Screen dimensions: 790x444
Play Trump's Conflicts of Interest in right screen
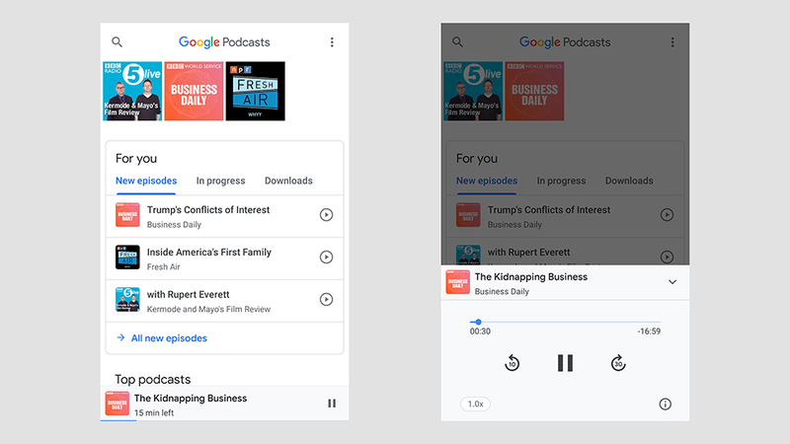pyautogui.click(x=667, y=215)
